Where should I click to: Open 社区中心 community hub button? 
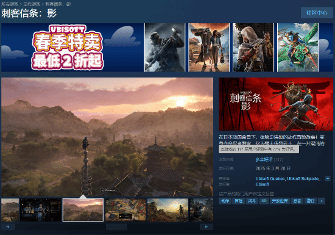coord(317,13)
